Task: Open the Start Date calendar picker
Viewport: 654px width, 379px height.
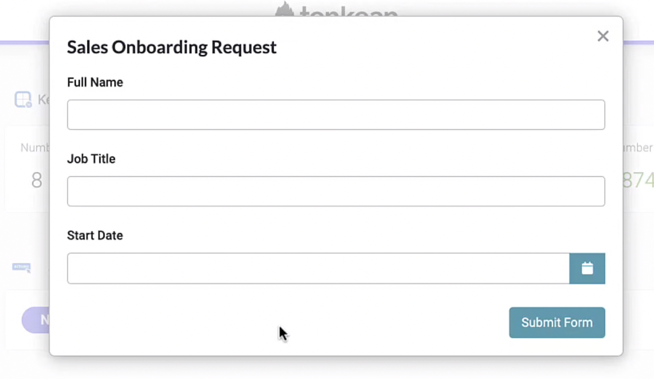Action: pos(587,268)
